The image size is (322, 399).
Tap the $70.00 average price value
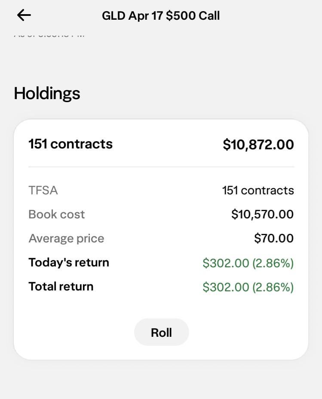(x=274, y=239)
